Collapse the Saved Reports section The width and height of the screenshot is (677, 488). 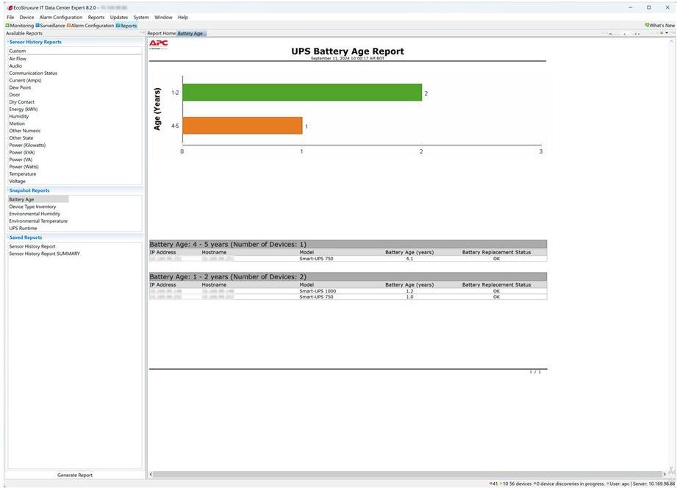coord(7,237)
